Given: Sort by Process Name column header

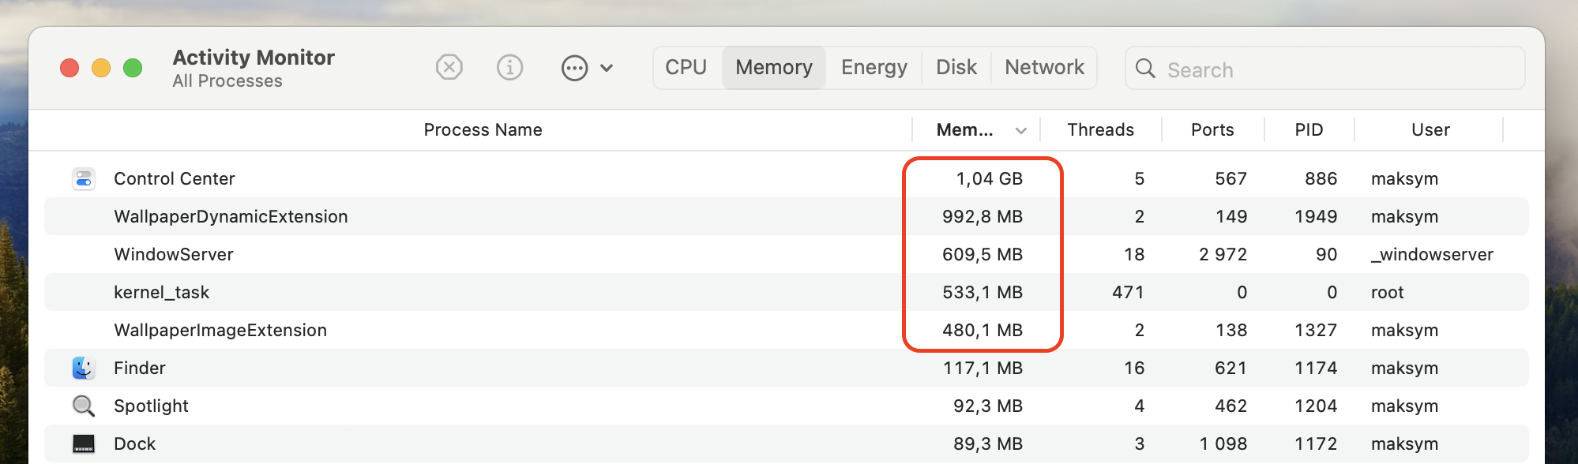Looking at the screenshot, I should point(483,130).
